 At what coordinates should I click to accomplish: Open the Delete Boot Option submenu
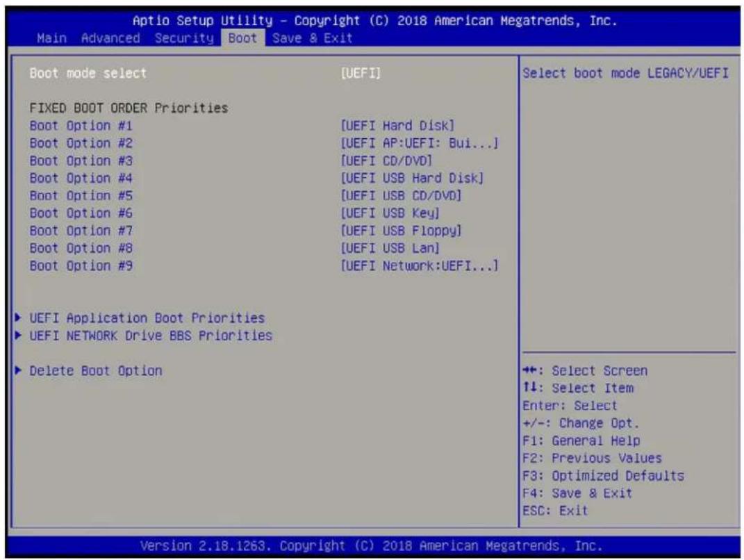(96, 370)
